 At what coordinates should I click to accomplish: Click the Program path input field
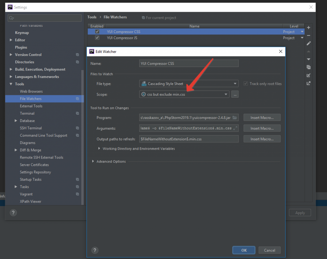tap(189, 118)
